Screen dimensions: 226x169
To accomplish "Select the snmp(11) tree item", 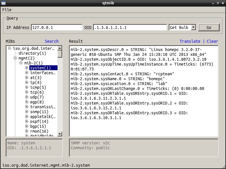I will click(39, 112).
